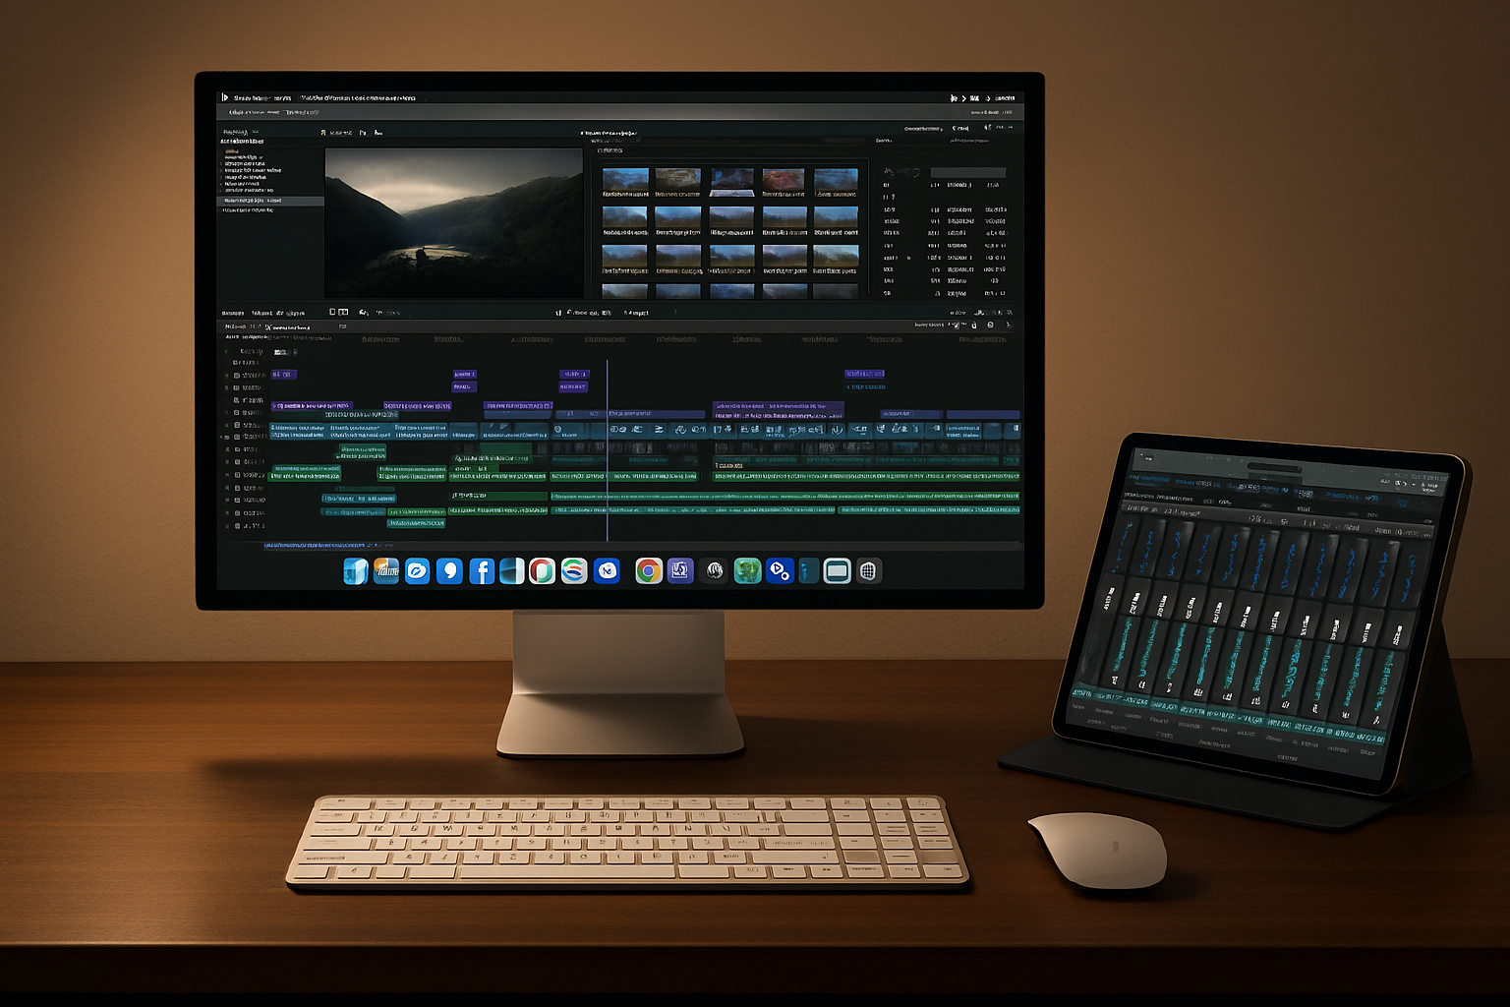Screen dimensions: 1510x1007
Task: Launch the Facebook app from the Dock
Action: coord(481,570)
